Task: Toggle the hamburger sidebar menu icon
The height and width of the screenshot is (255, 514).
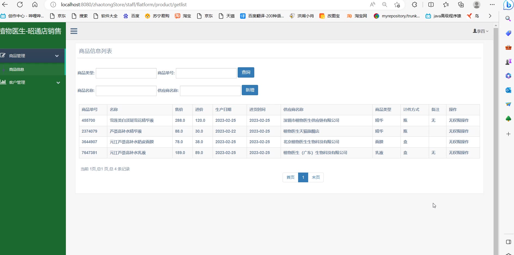Action: pos(74,31)
